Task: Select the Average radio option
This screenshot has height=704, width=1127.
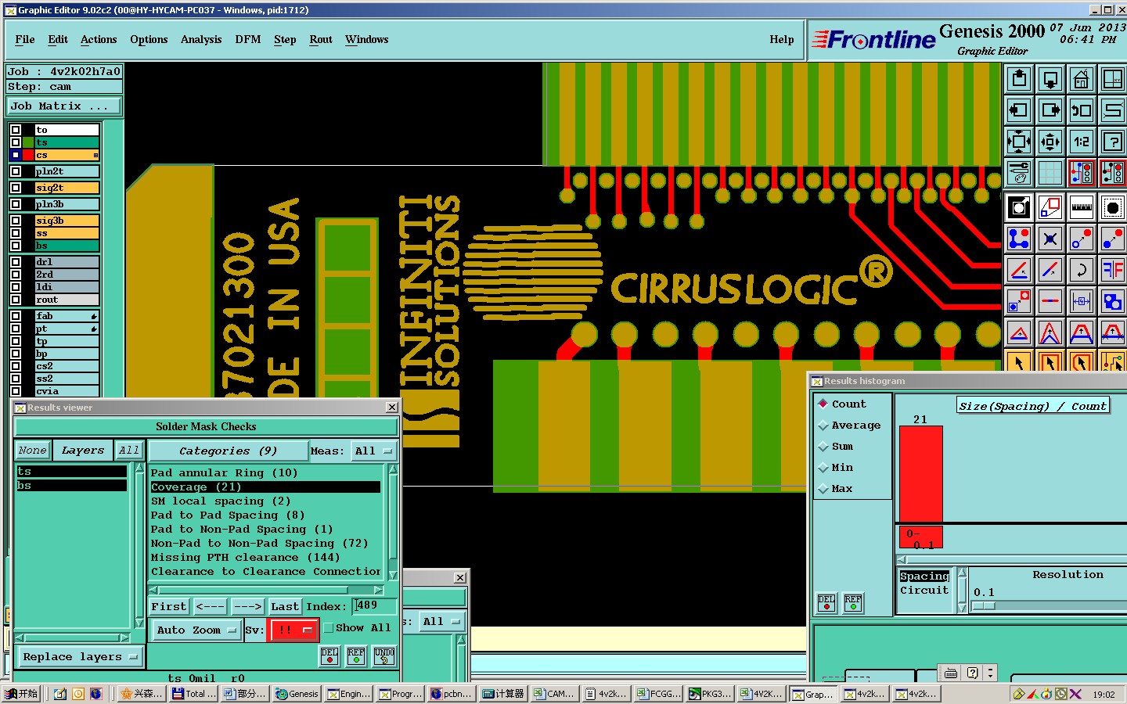Action: tap(823, 426)
